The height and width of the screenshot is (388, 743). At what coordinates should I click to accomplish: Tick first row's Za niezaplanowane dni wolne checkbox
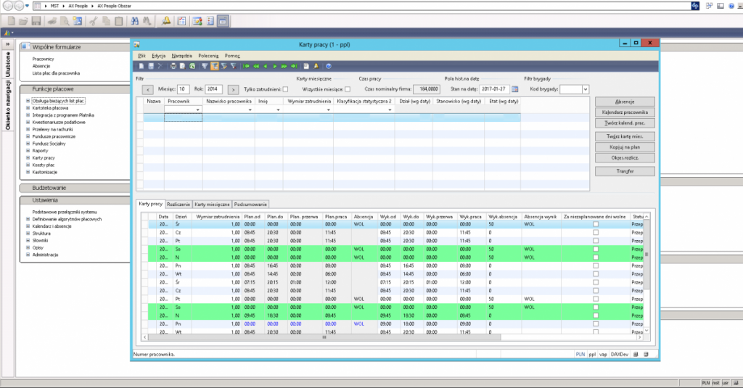click(596, 225)
